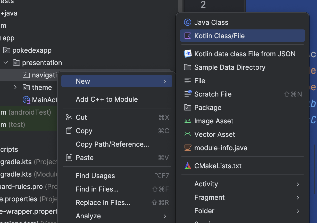Image resolution: width=317 pixels, height=223 pixels.
Task: Click the Paste clipboard icon
Action: [69, 157]
